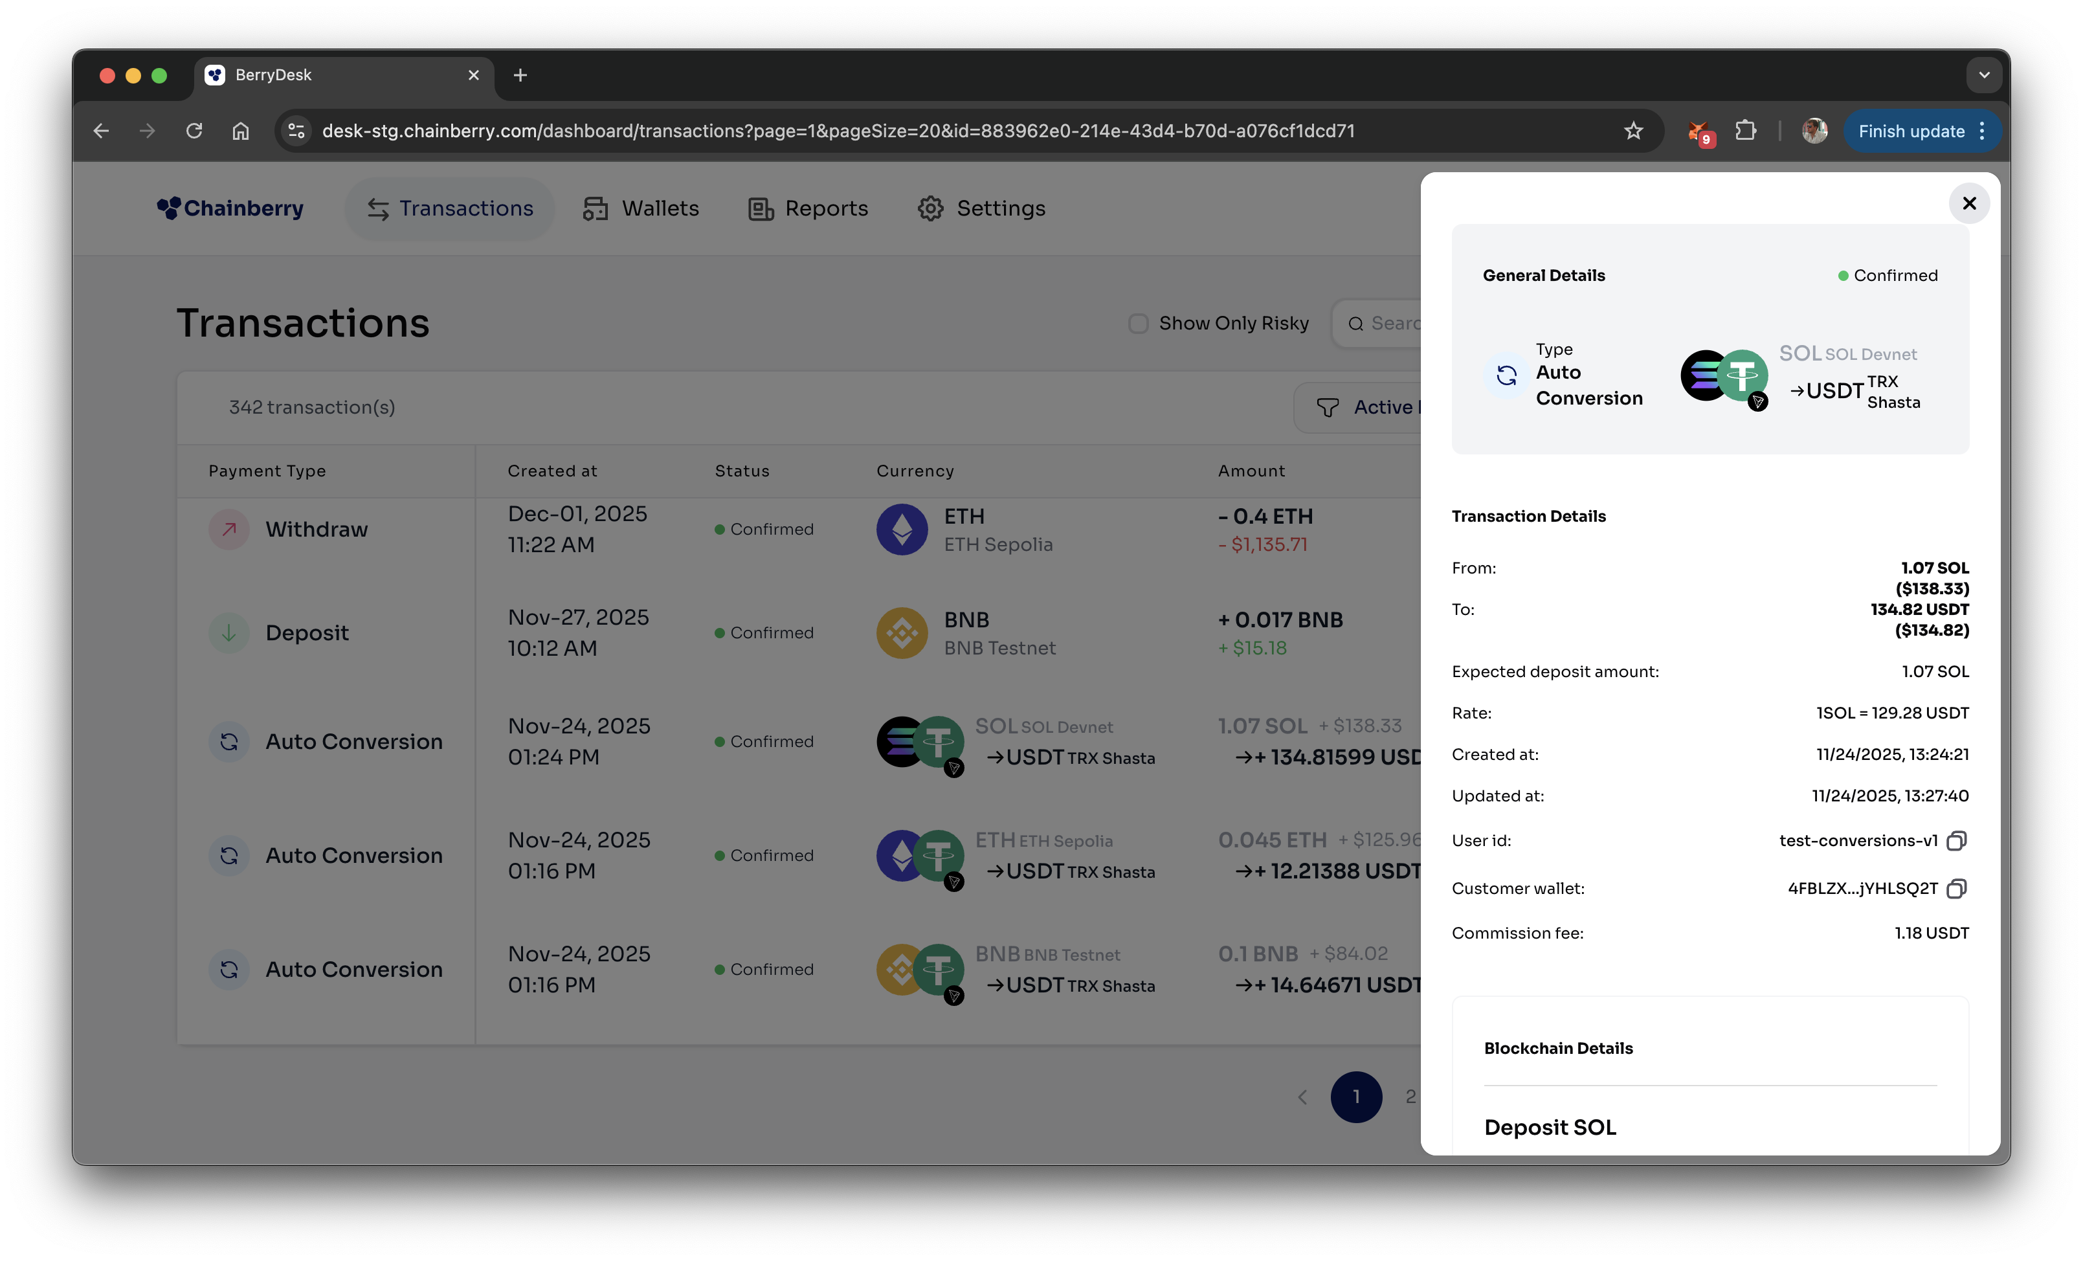Open MetaMask fox extension icon
The height and width of the screenshot is (1261, 2083).
(x=1697, y=131)
